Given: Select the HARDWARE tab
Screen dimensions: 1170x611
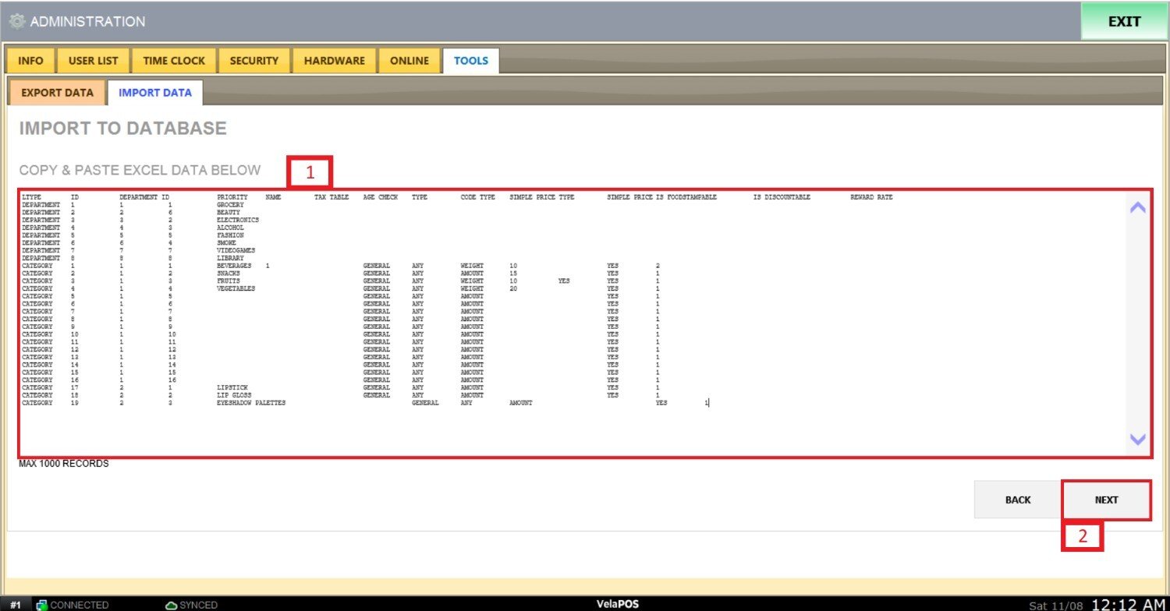Looking at the screenshot, I should [334, 61].
